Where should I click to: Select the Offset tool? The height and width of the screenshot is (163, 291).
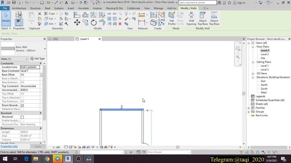(85, 15)
